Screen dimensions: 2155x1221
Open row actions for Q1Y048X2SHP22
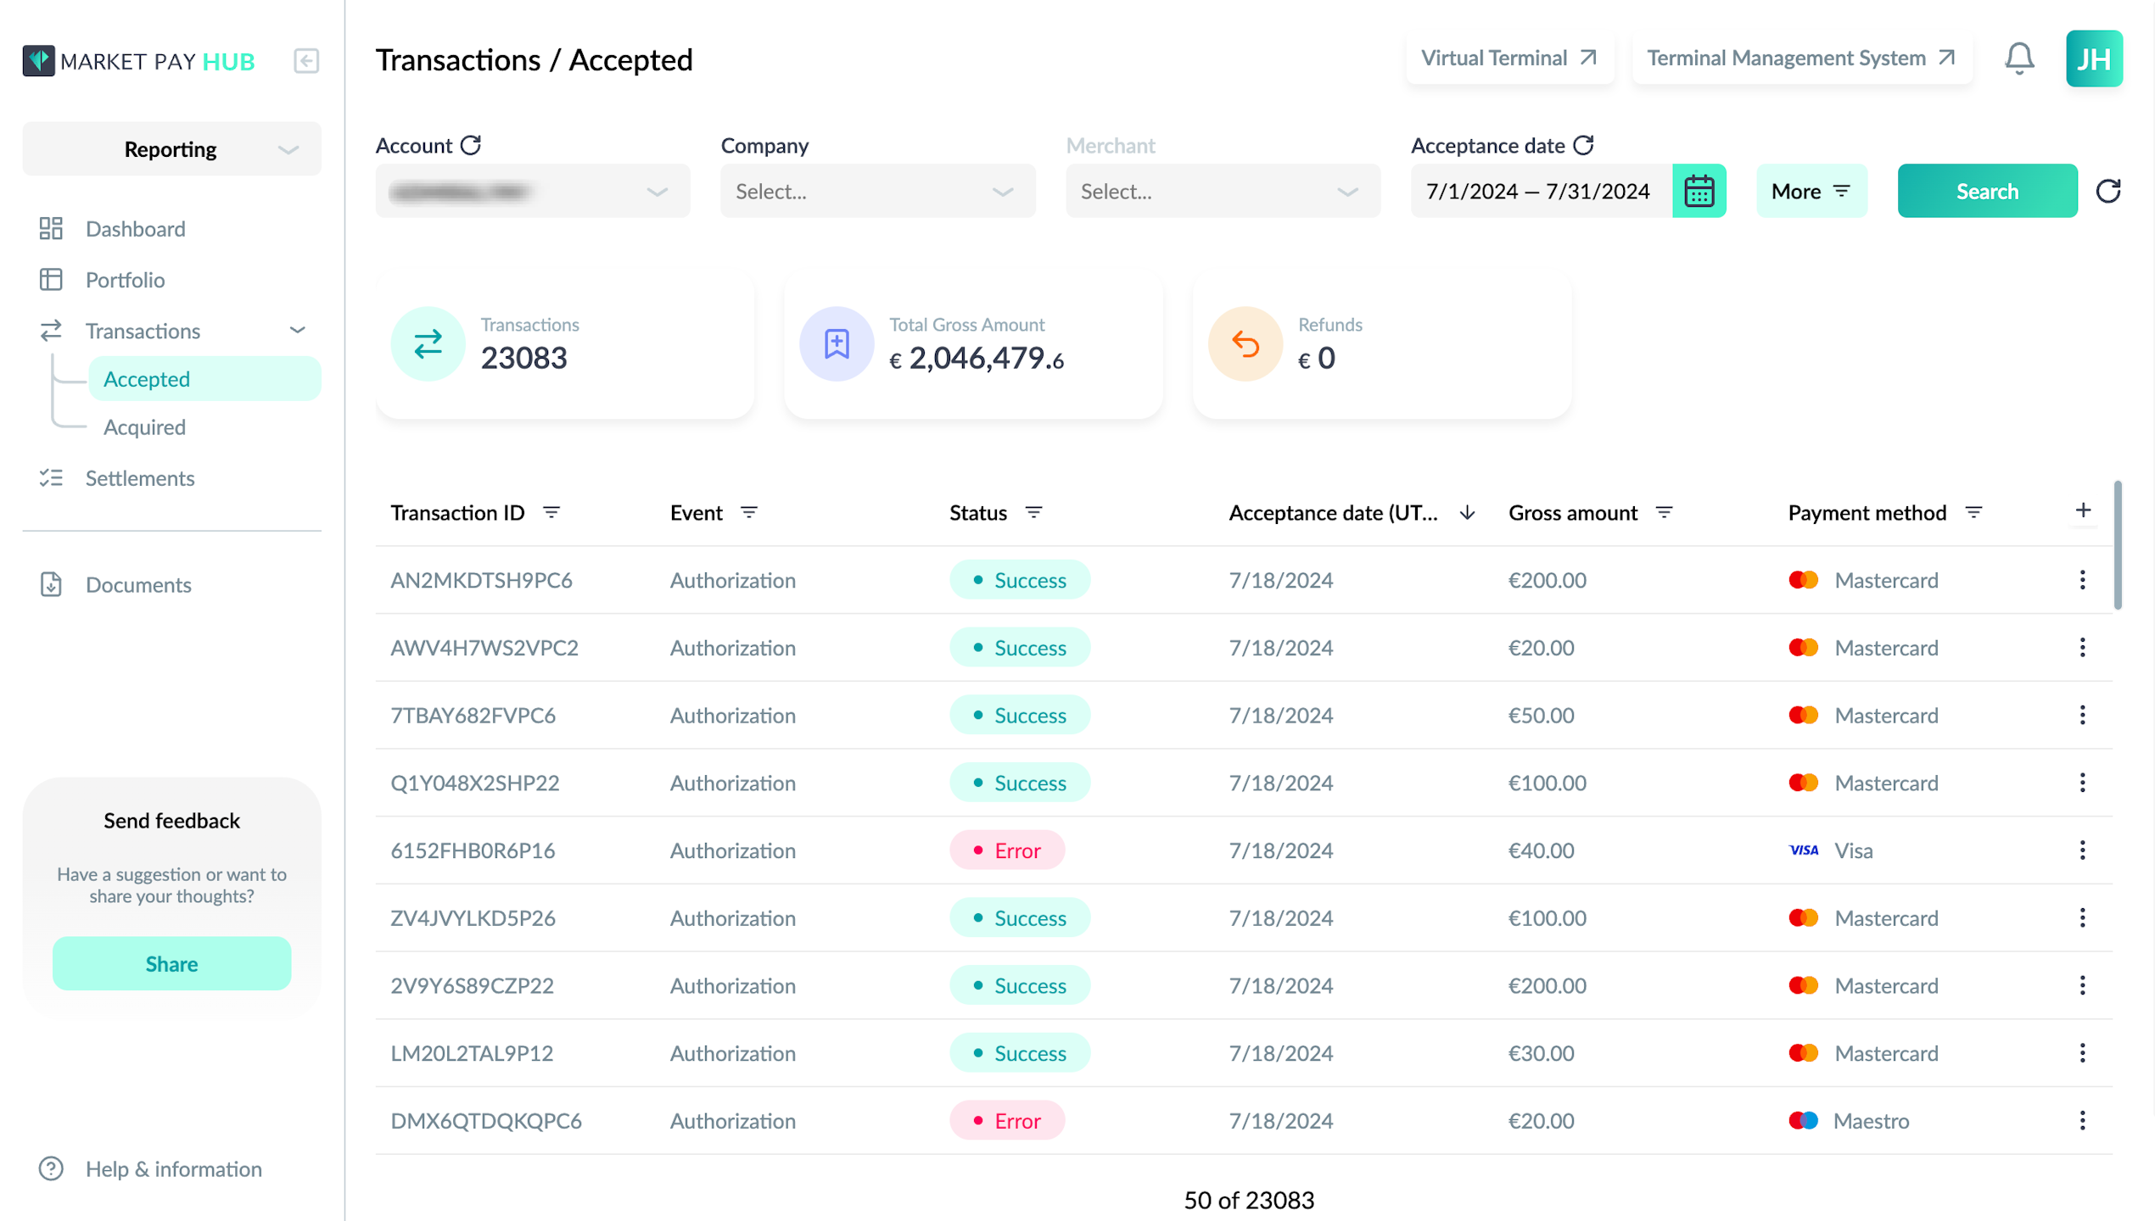[x=2082, y=783]
